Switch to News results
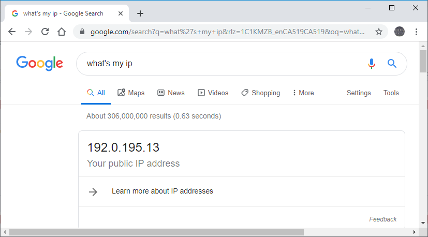The height and width of the screenshot is (237, 428). tap(171, 93)
